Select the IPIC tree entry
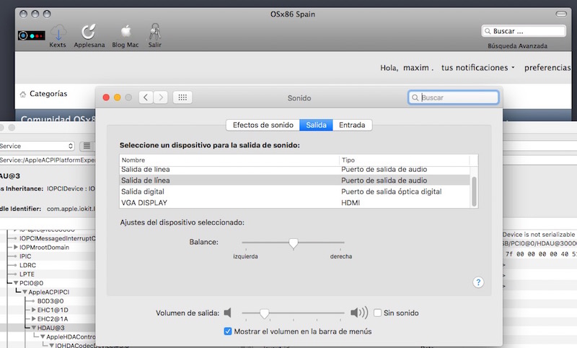The width and height of the screenshot is (577, 348). tap(25, 256)
